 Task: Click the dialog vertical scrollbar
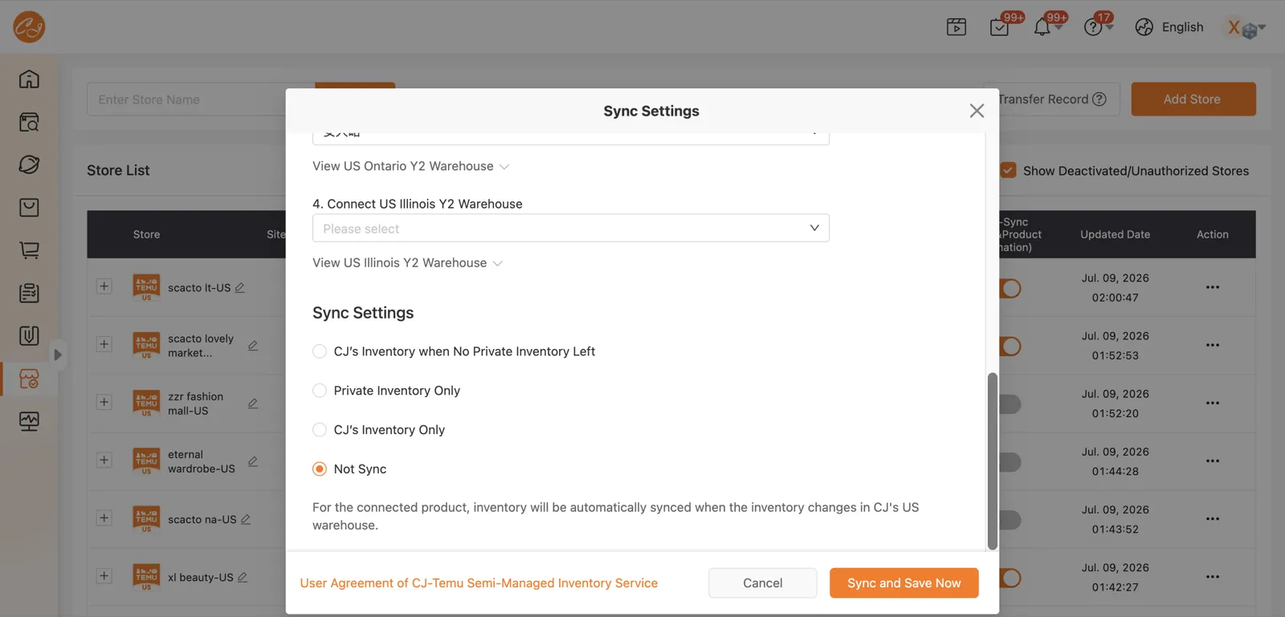[x=993, y=461]
